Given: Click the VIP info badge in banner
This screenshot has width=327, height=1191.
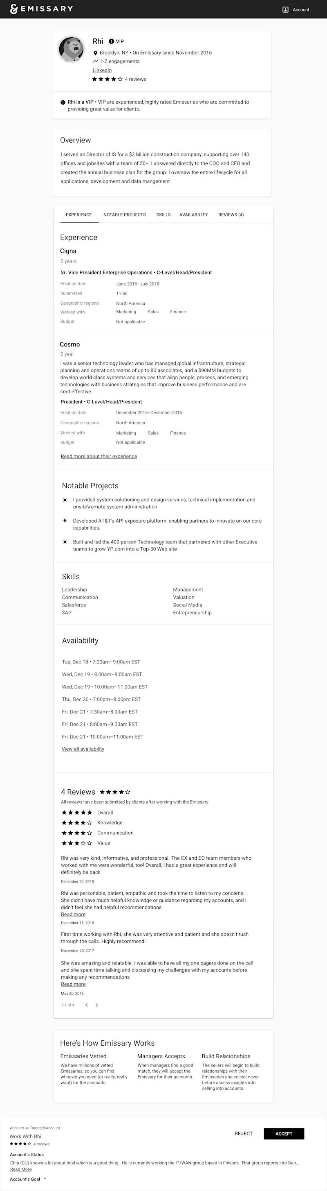Looking at the screenshot, I should [x=63, y=102].
